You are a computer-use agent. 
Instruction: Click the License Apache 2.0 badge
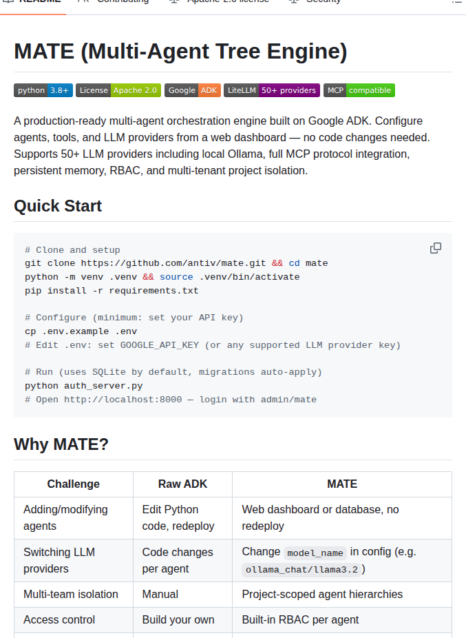pos(118,90)
